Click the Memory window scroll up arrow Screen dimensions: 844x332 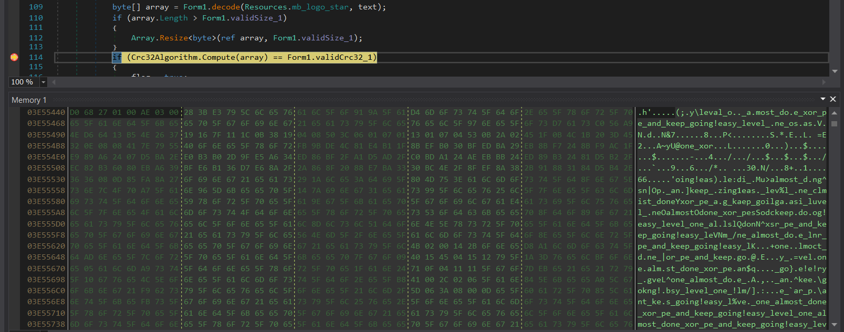click(834, 113)
